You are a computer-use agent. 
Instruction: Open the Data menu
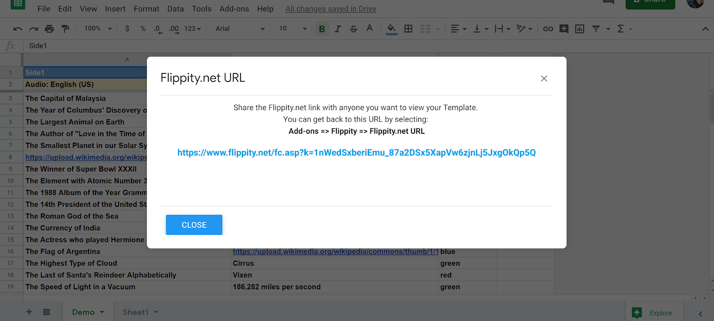(x=175, y=9)
